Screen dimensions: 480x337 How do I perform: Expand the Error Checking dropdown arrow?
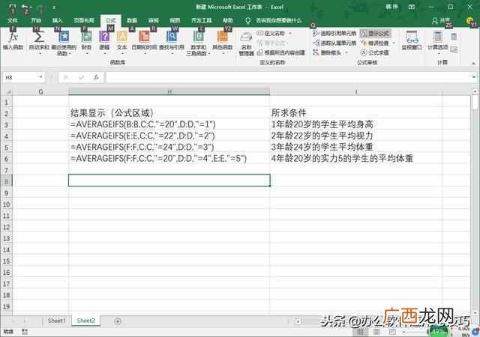(x=394, y=43)
